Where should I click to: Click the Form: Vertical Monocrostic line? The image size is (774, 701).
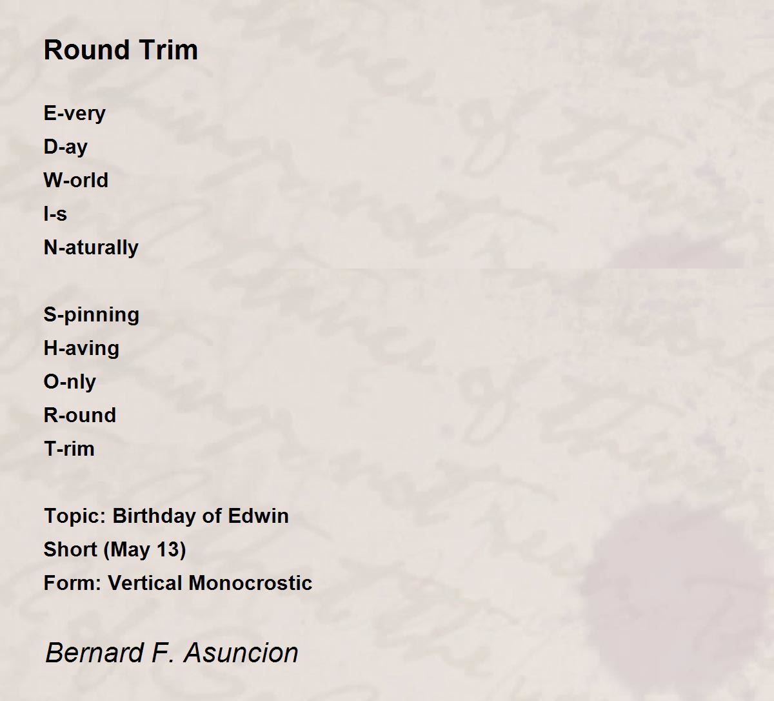[178, 583]
